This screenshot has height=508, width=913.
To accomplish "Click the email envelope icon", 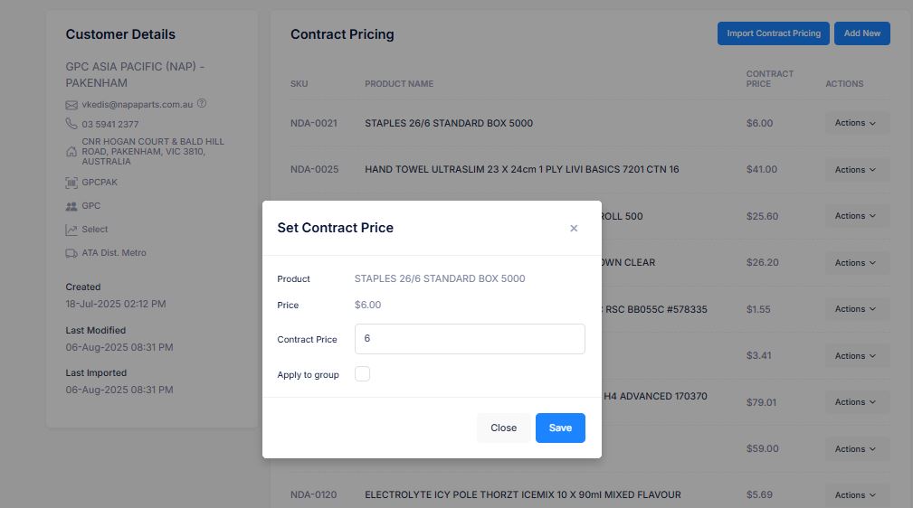I will (x=71, y=106).
